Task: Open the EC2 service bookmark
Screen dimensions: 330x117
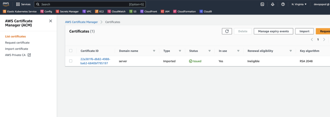Action: (x=99, y=12)
